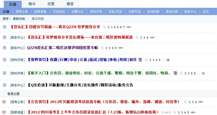This screenshot has height=115, width=217.
Task: Open the 投票 tab
Action: pos(51,4)
